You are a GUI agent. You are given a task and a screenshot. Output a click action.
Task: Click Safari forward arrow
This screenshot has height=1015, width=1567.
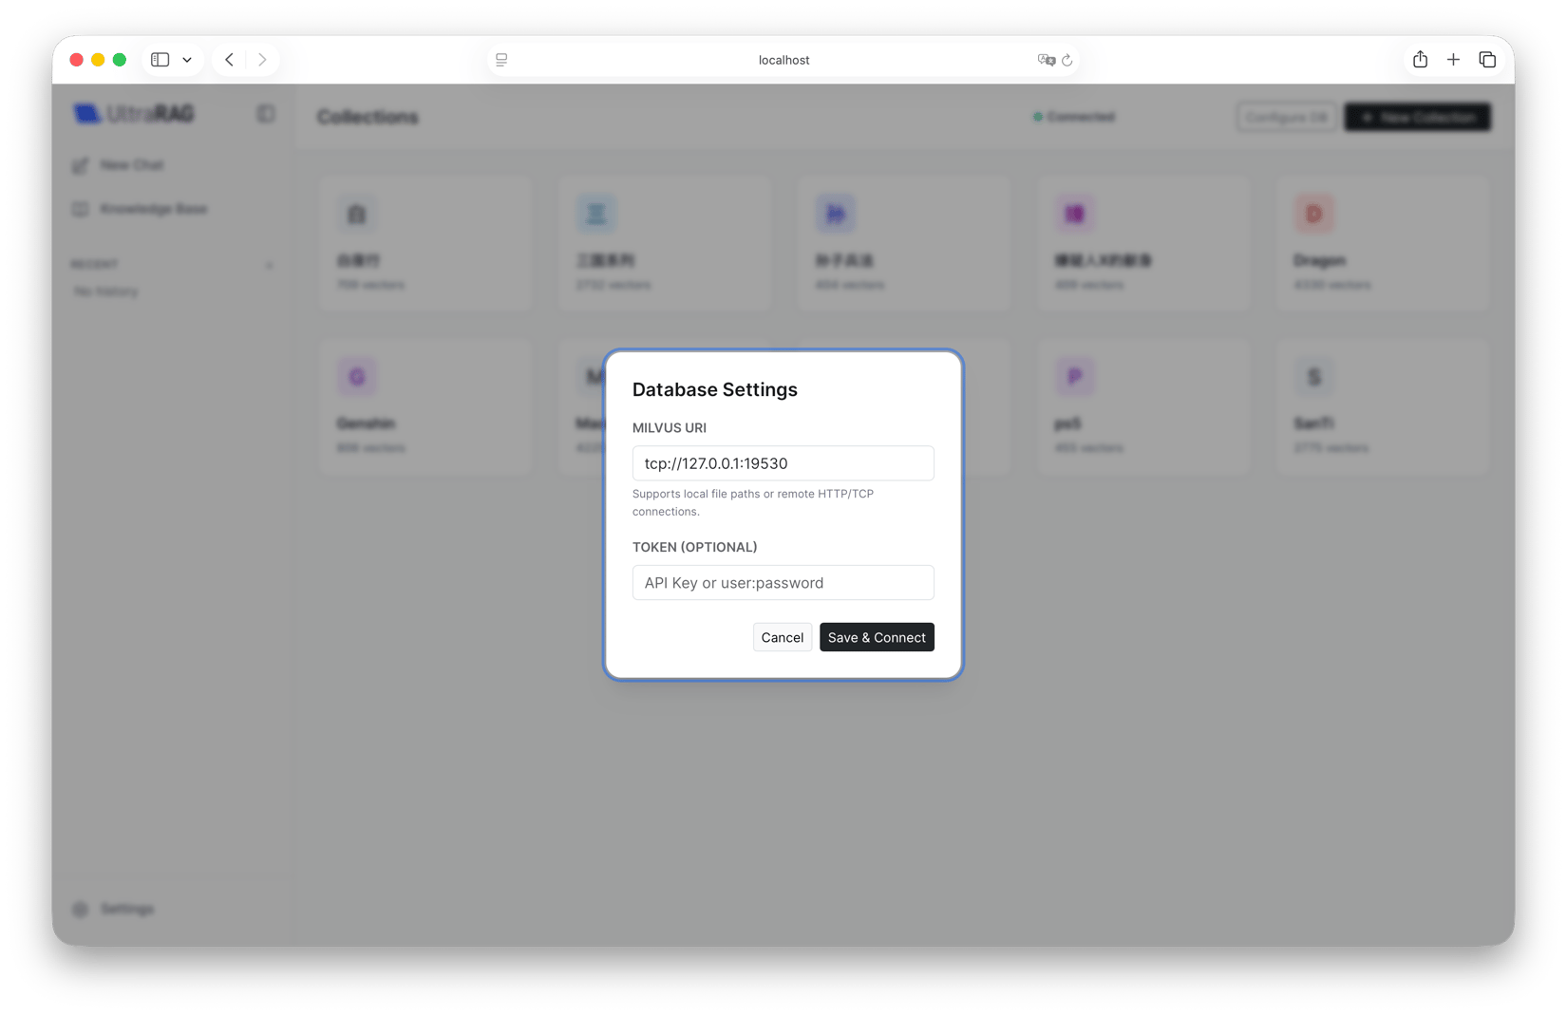262,60
